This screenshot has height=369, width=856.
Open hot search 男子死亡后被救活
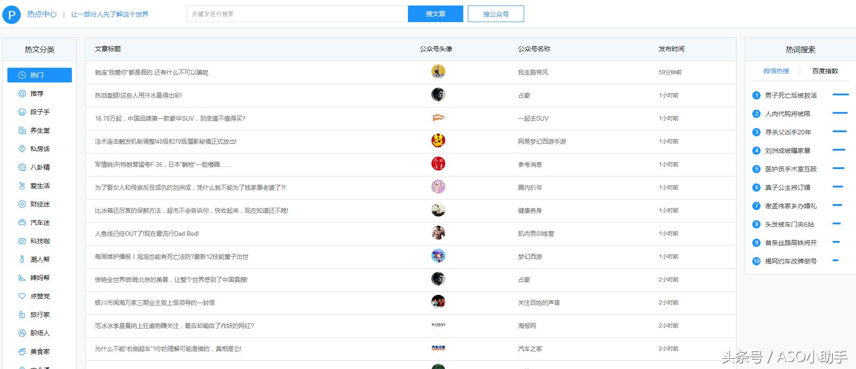[791, 95]
